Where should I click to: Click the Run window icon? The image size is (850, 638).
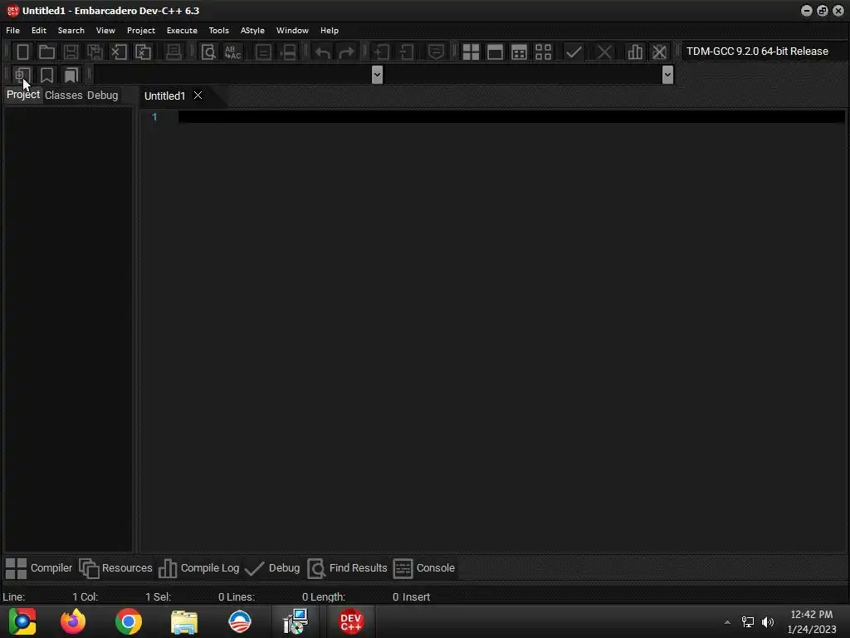point(495,52)
